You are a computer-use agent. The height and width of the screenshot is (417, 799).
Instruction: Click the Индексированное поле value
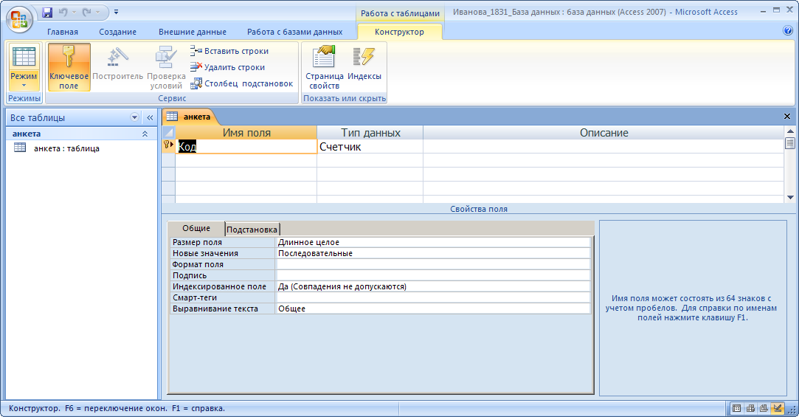tap(433, 286)
